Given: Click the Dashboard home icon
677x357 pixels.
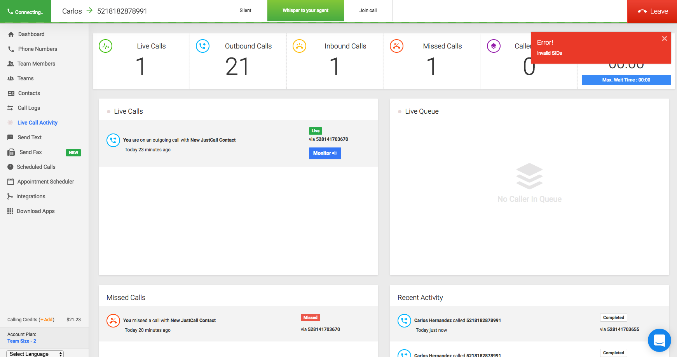Looking at the screenshot, I should point(11,34).
